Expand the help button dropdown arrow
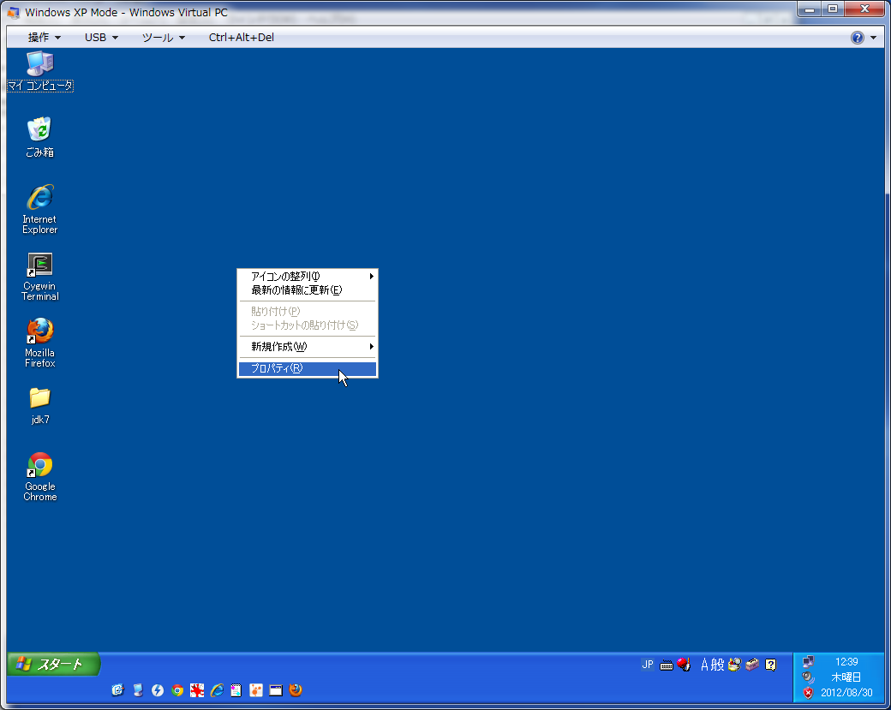Image resolution: width=891 pixels, height=710 pixels. pyautogui.click(x=873, y=38)
